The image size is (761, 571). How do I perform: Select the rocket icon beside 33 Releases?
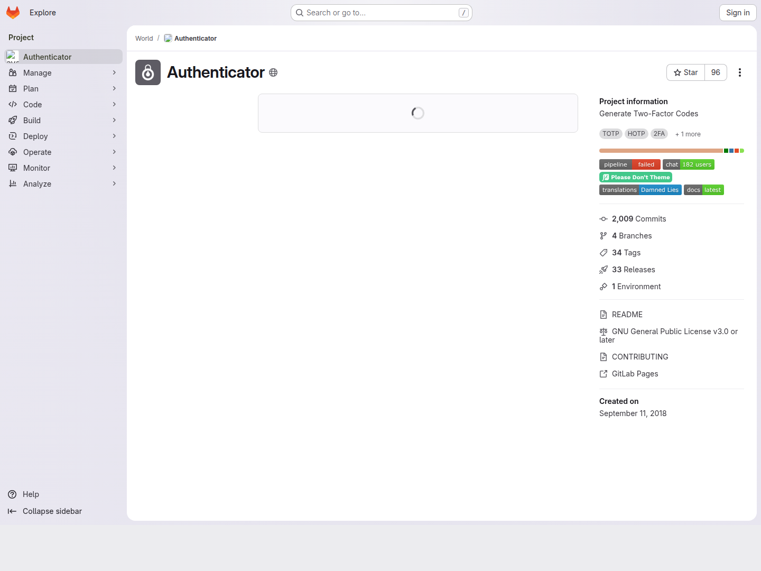604,270
